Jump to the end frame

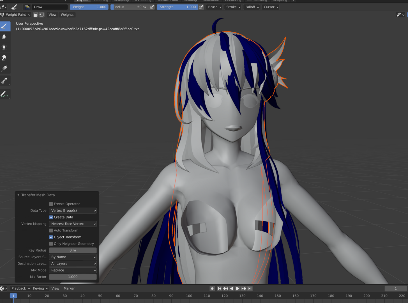tap(250, 288)
